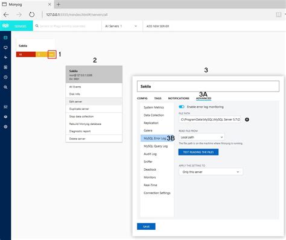Open the monitor icon in left sidebar
Screen dimensions: 286x240
click(5, 48)
